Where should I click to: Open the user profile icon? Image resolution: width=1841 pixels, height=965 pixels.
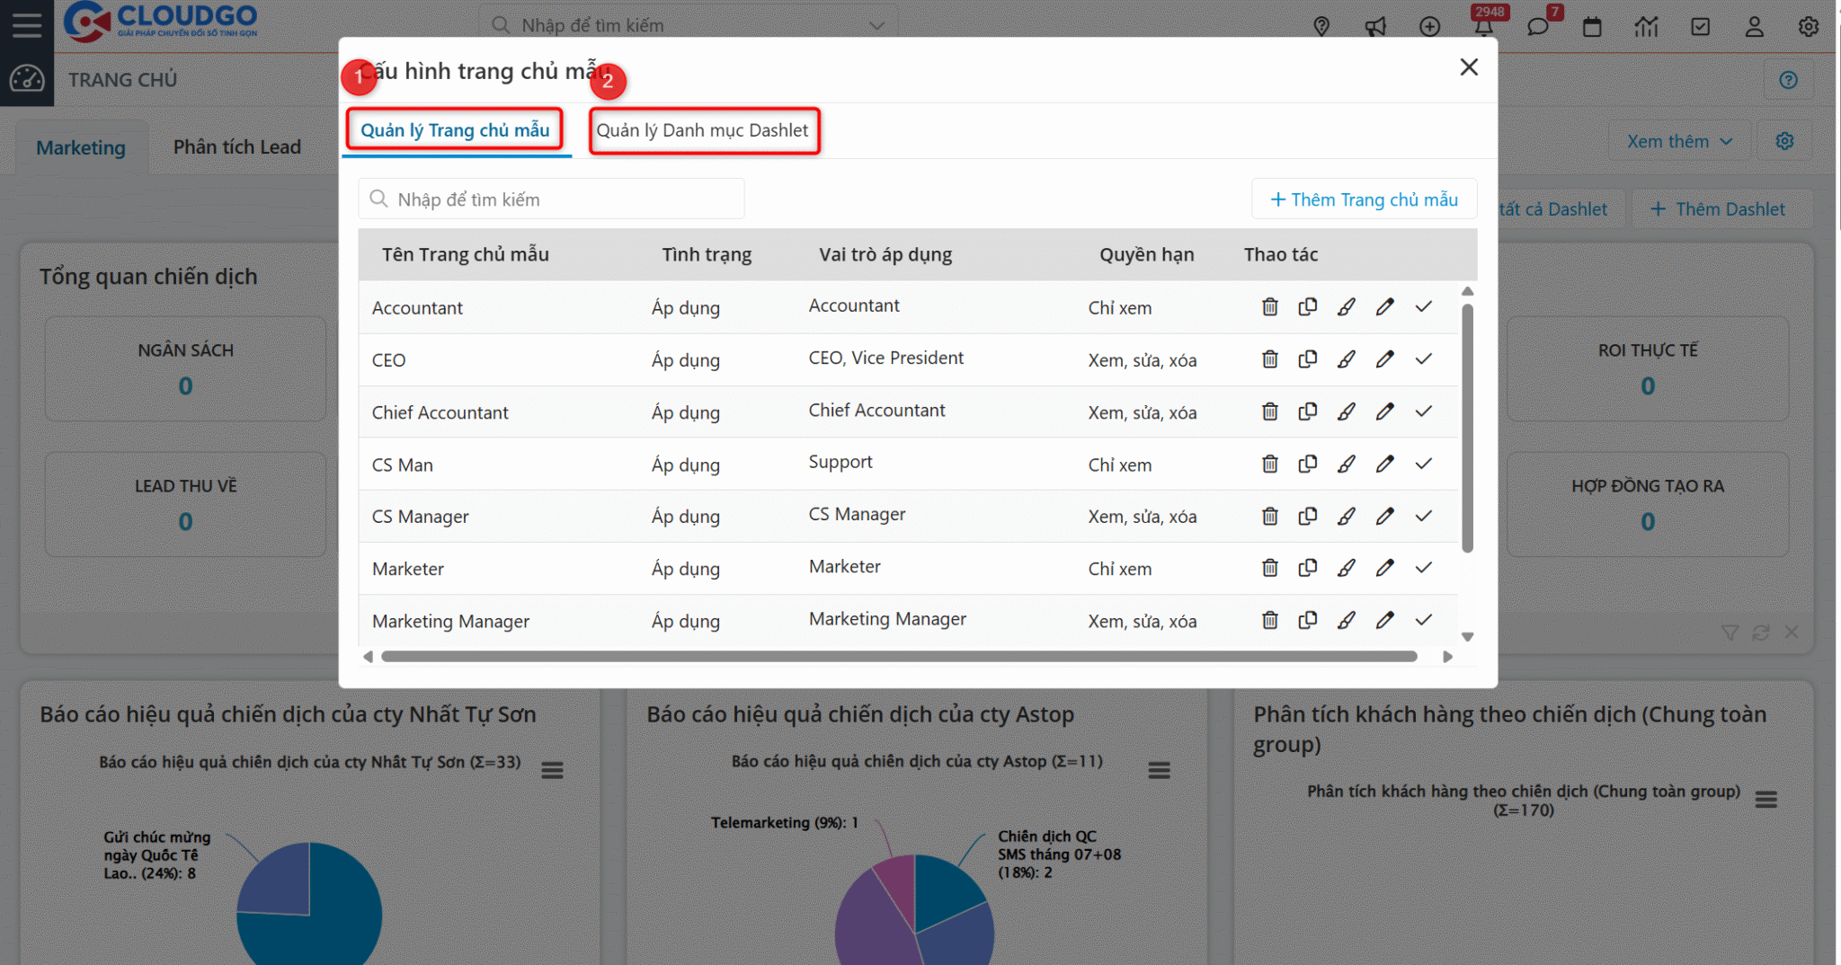click(1754, 27)
